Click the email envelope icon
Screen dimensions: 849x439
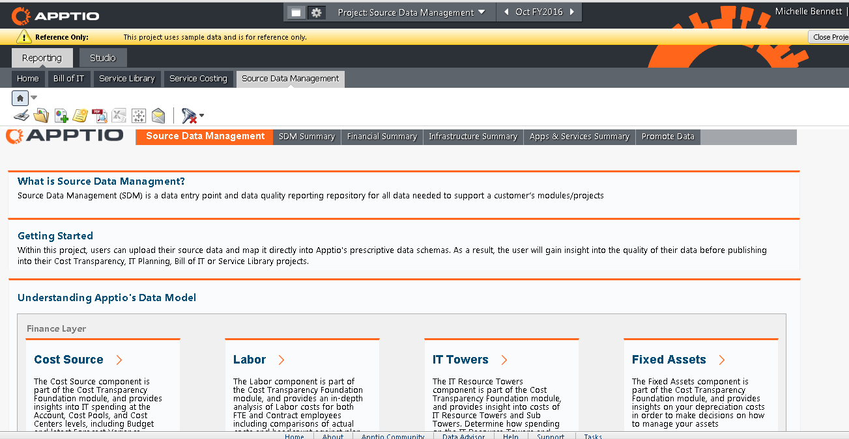158,116
